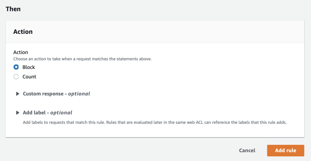Open the Custom response section title
311x161 pixels.
56,94
